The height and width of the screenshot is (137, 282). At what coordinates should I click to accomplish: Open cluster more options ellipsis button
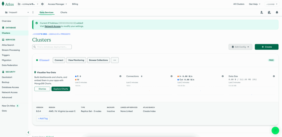[115, 60]
